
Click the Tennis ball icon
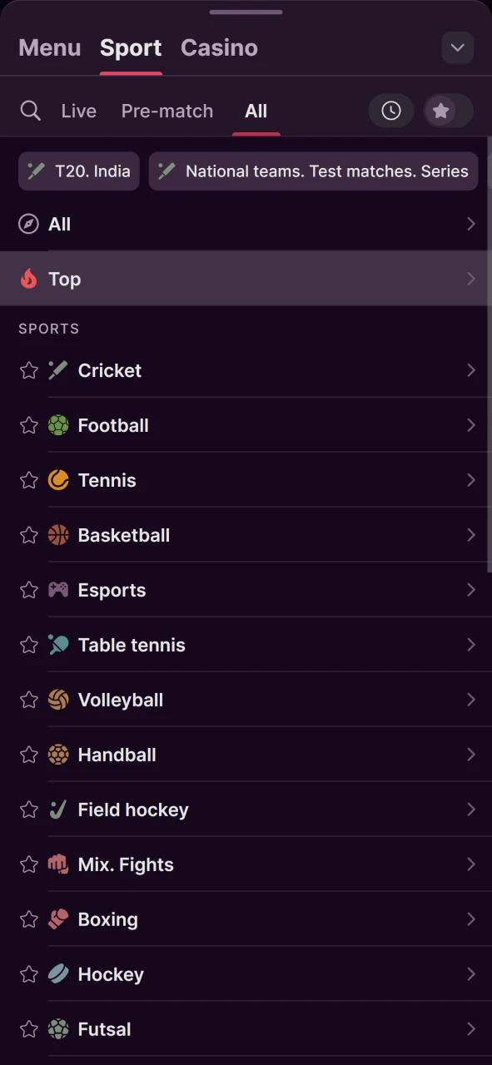57,479
